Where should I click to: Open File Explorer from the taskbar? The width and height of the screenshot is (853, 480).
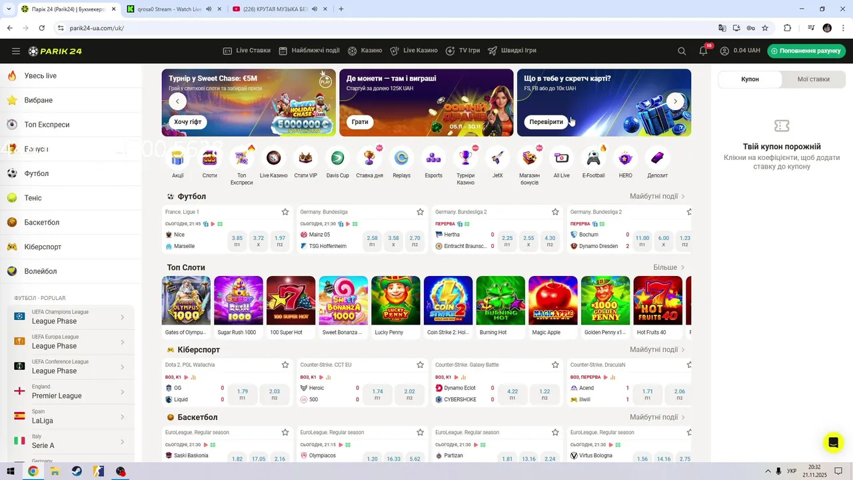[55, 471]
